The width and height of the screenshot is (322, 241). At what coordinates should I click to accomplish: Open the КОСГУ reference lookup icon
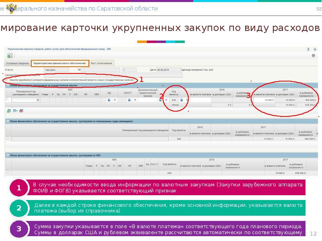point(129,100)
